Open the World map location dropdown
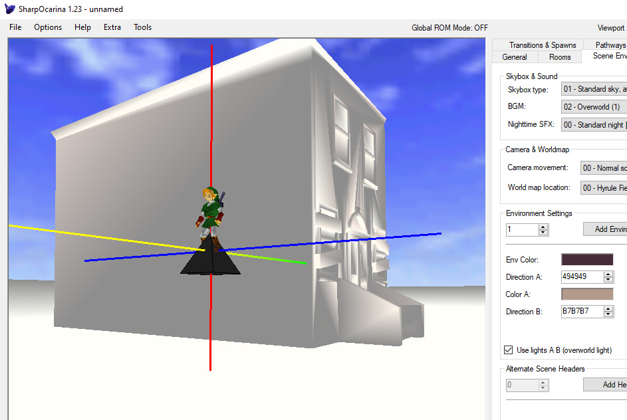 pos(604,188)
